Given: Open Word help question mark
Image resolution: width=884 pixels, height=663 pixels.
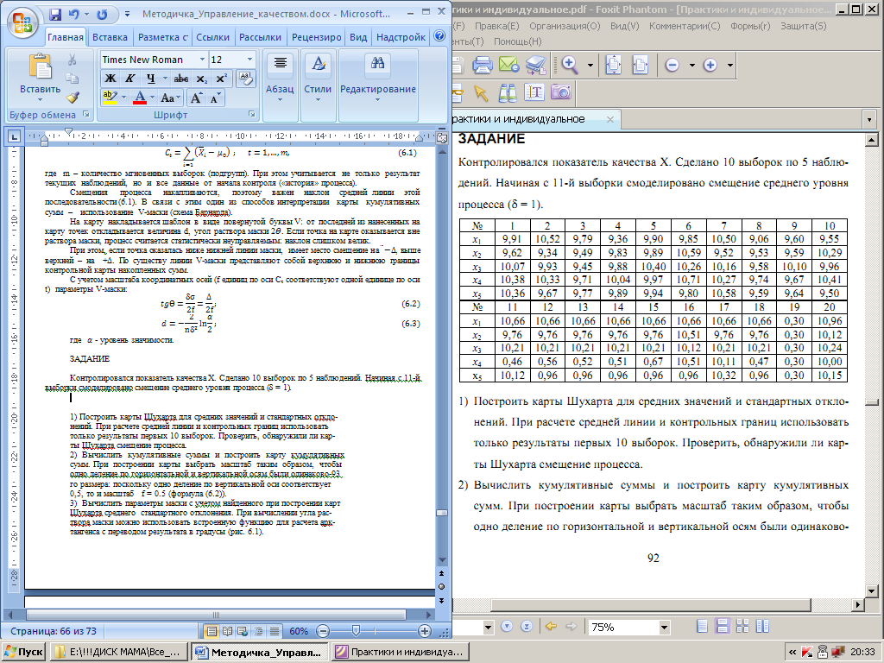Looking at the screenshot, I should coord(439,36).
